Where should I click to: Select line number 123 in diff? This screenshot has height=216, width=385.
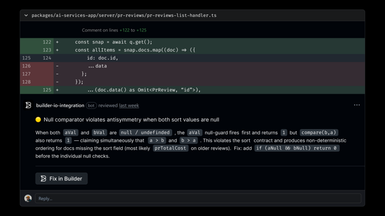tap(47, 50)
